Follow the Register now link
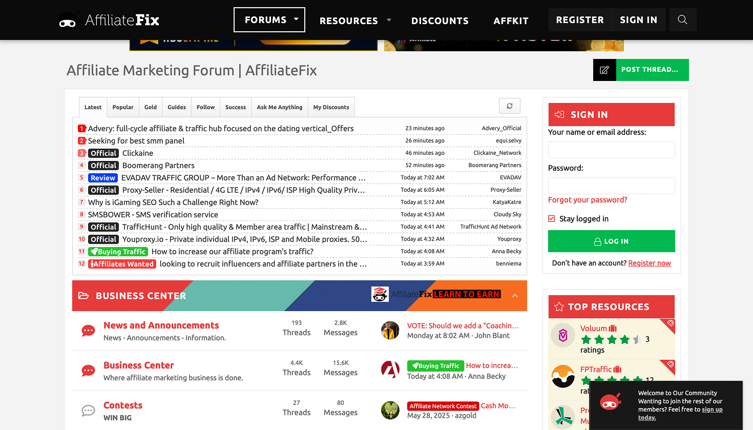The height and width of the screenshot is (430, 753). click(650, 263)
